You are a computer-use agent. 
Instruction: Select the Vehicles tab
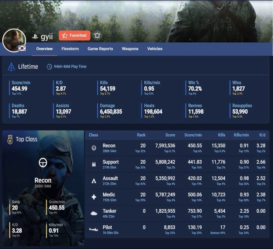tap(155, 49)
